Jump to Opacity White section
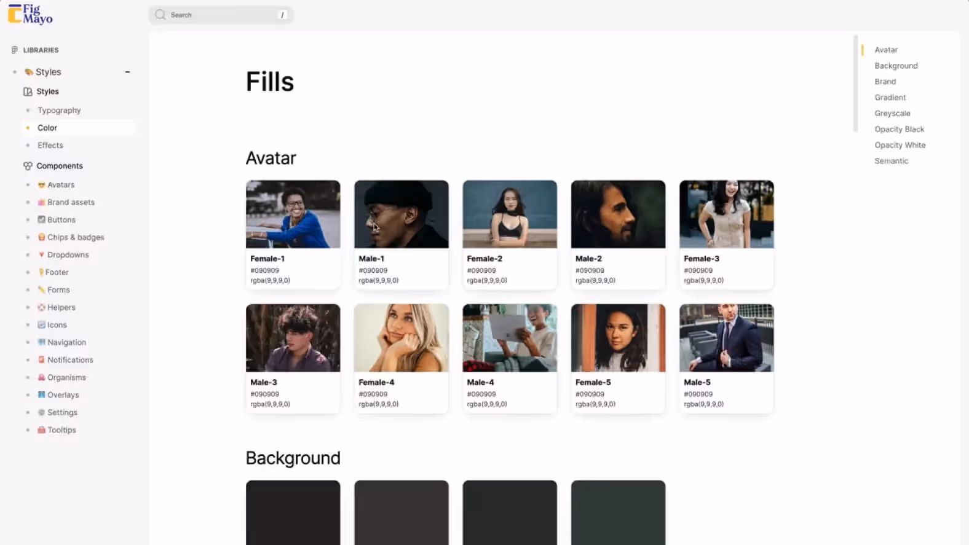Viewport: 969px width, 545px height. tap(900, 145)
